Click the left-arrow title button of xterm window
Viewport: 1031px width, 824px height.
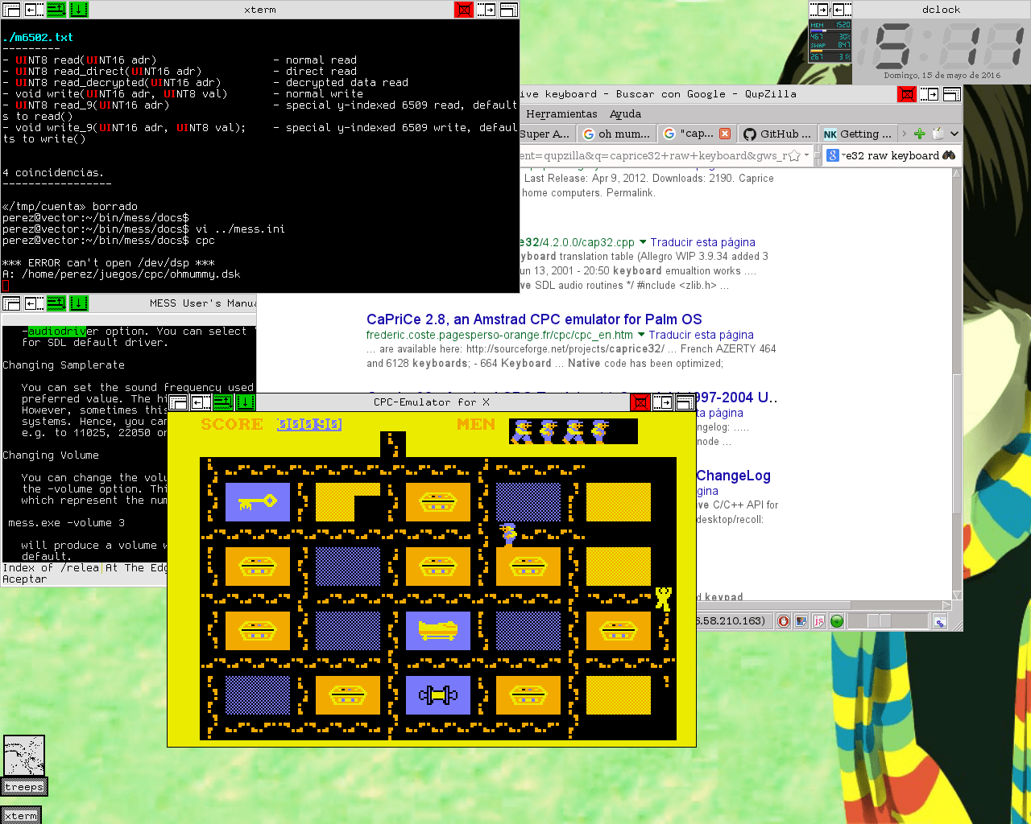tap(34, 10)
